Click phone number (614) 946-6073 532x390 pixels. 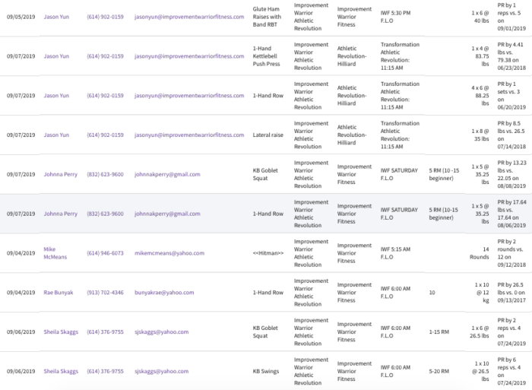105,253
